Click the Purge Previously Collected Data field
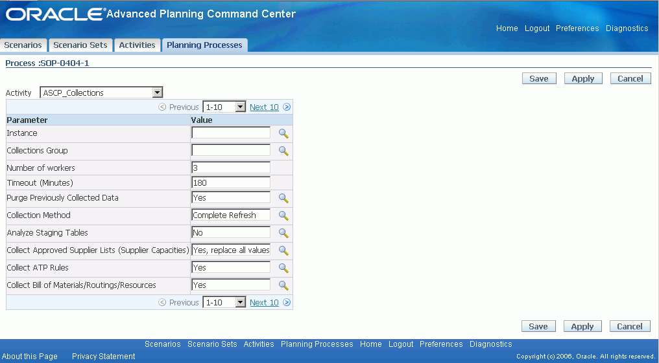This screenshot has height=363, width=659. click(231, 197)
